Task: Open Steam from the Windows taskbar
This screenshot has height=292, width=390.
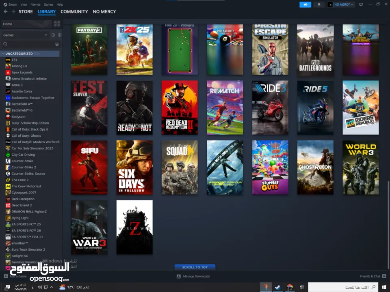Action: pos(277,287)
